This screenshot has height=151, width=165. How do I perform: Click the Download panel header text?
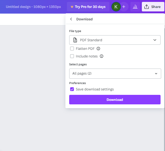(84, 19)
